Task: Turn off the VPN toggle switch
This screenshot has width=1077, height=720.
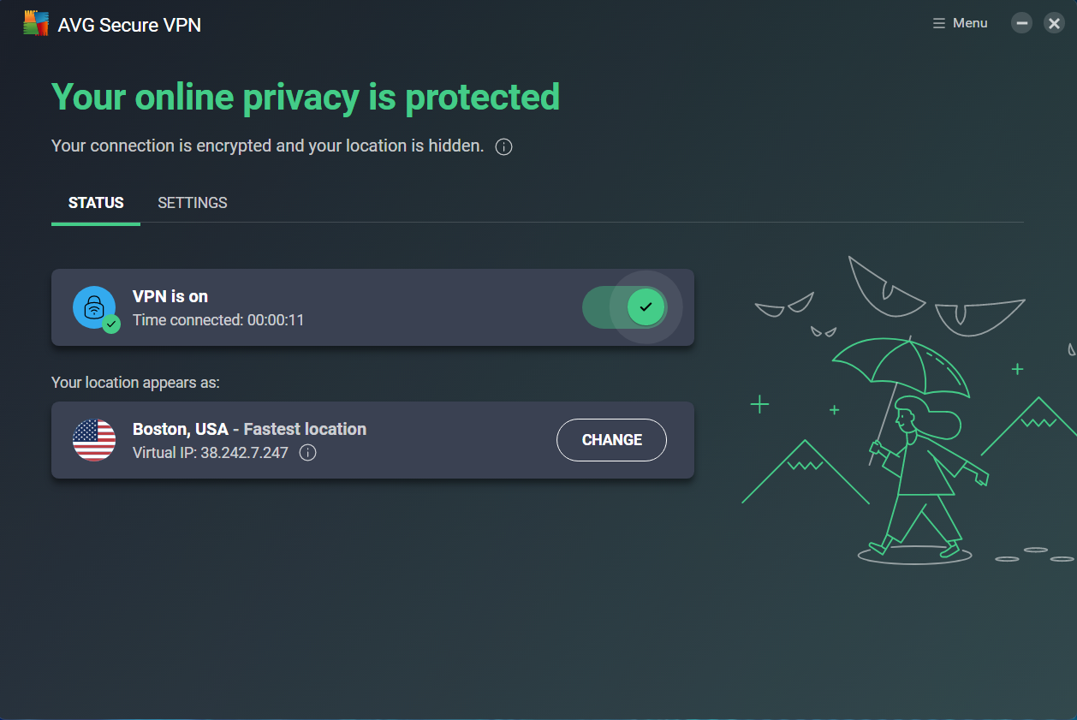Action: coord(625,307)
